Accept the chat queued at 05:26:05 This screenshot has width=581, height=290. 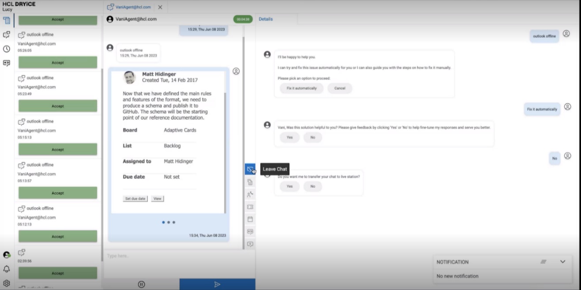coord(58,63)
